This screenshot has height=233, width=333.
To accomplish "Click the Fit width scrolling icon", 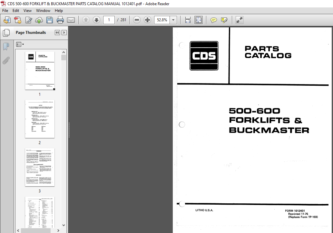I will (188, 20).
